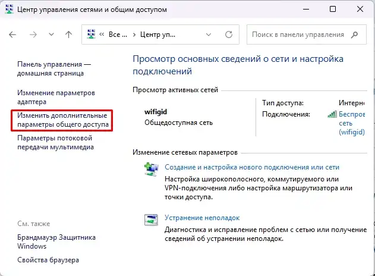Click the Forward navigation arrow

click(x=33, y=34)
